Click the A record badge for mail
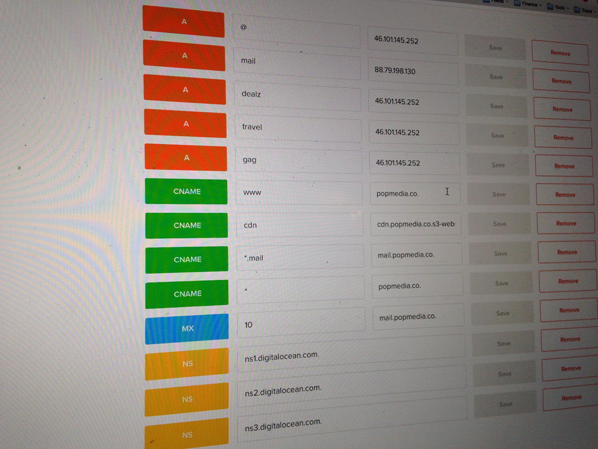This screenshot has height=449, width=598. tap(184, 56)
